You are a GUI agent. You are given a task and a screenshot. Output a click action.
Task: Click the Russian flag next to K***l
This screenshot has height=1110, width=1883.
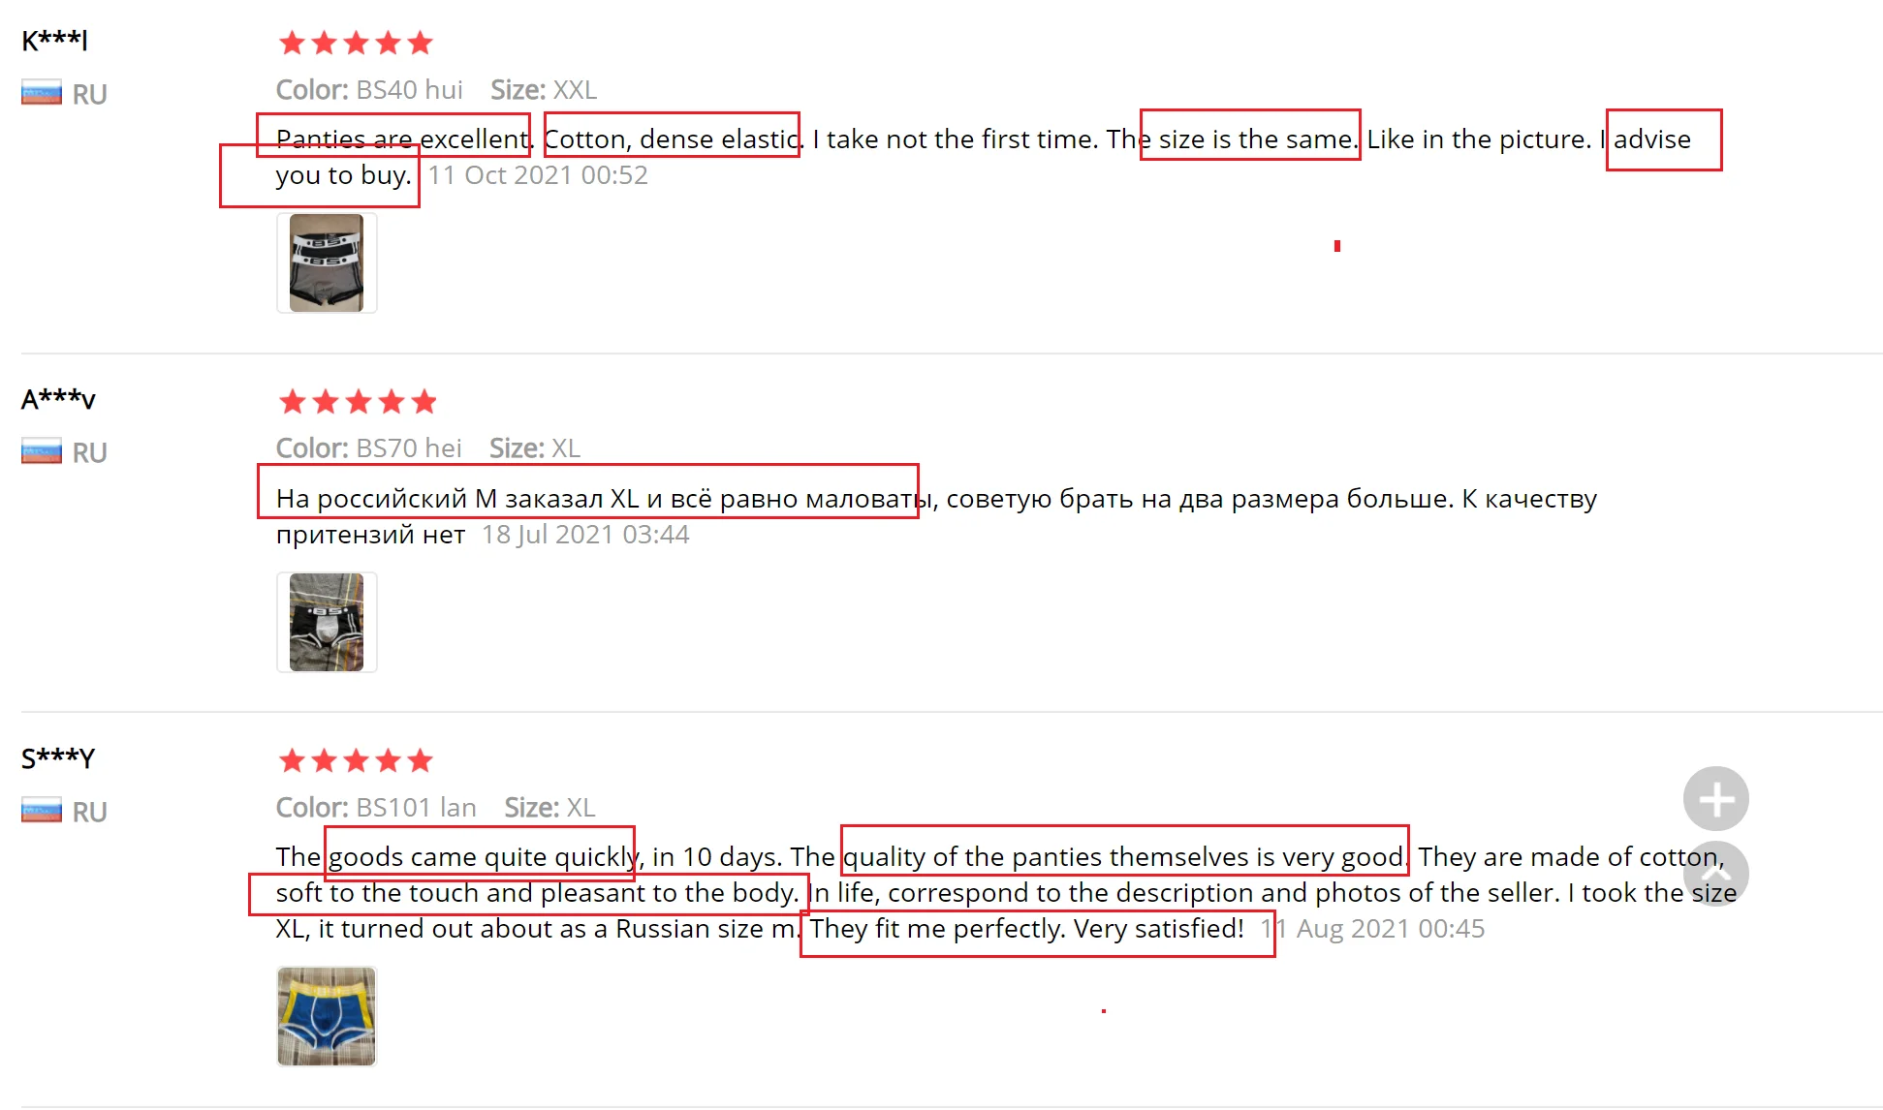click(42, 94)
